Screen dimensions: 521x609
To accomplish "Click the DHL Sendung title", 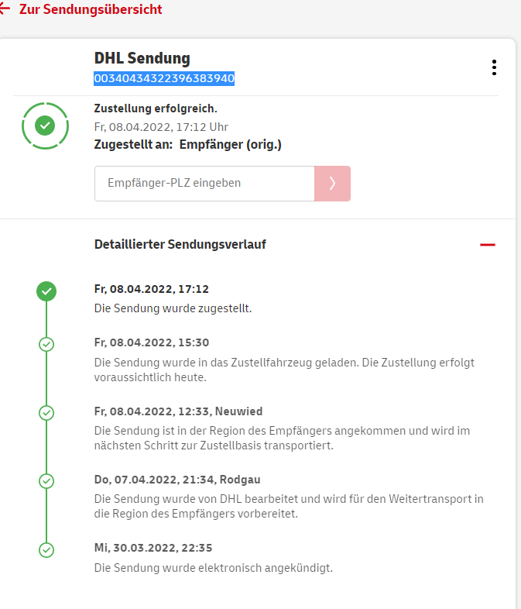I will 142,58.
